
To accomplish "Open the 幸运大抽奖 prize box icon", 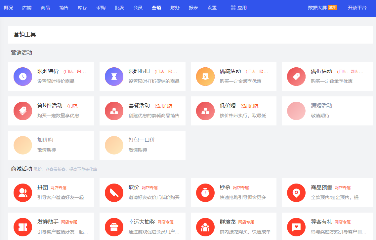I will tap(114, 227).
